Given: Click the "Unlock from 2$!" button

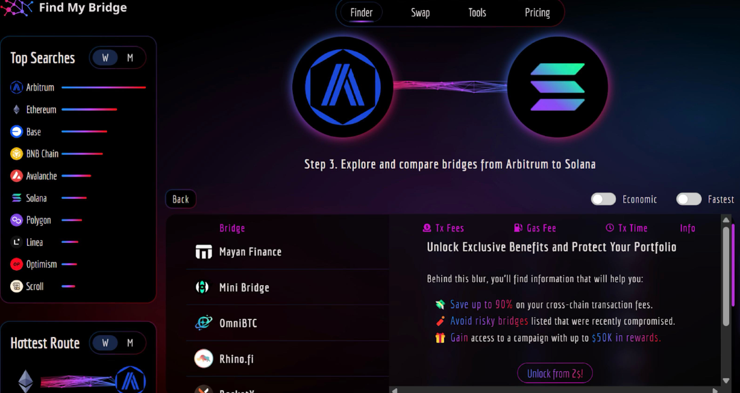Looking at the screenshot, I should click(554, 374).
